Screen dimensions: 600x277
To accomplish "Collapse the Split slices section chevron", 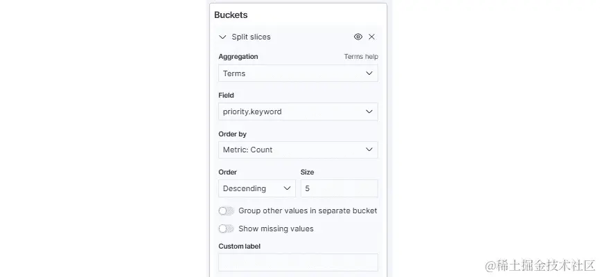I will pyautogui.click(x=222, y=37).
